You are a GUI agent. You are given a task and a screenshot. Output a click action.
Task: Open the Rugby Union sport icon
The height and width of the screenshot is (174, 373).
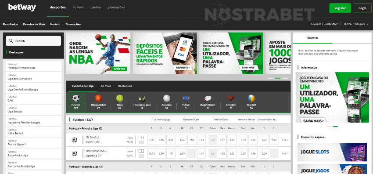pos(208,98)
